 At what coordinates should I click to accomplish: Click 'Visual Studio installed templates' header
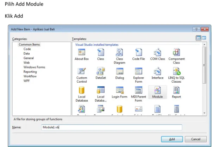97,45
